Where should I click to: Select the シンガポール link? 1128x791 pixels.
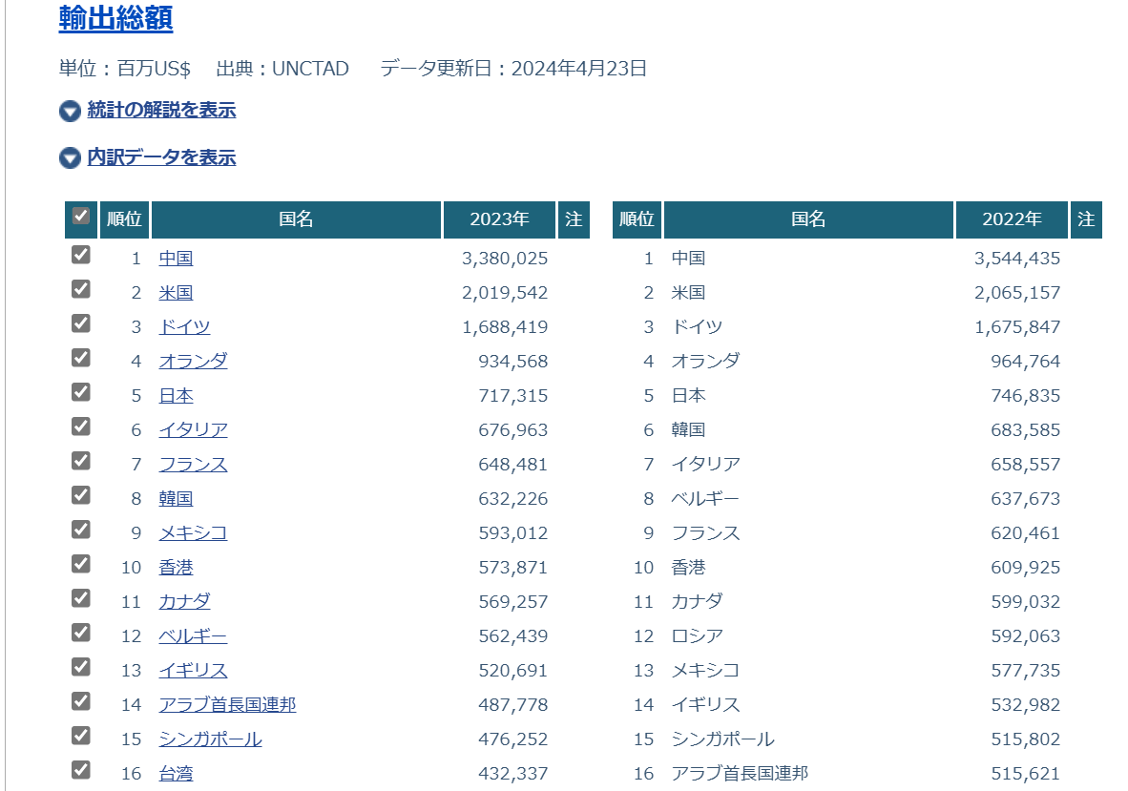point(210,739)
